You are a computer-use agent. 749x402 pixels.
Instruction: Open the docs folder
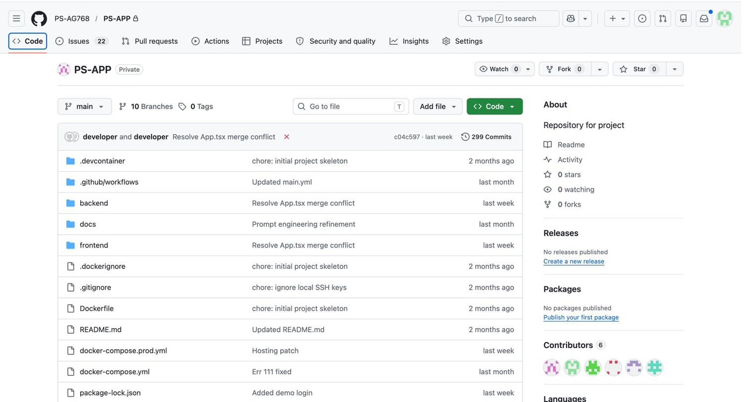[88, 225]
